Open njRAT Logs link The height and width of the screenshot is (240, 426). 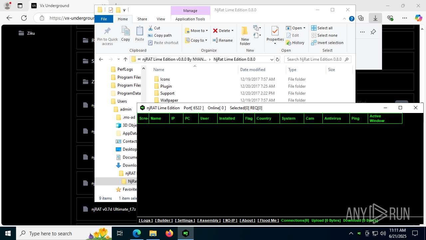coord(146,220)
